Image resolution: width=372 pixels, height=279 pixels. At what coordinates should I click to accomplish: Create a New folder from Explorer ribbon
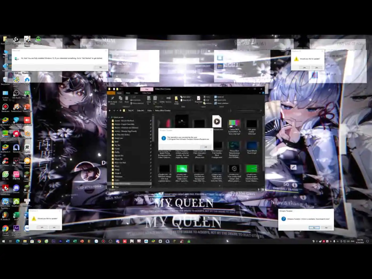(176, 100)
